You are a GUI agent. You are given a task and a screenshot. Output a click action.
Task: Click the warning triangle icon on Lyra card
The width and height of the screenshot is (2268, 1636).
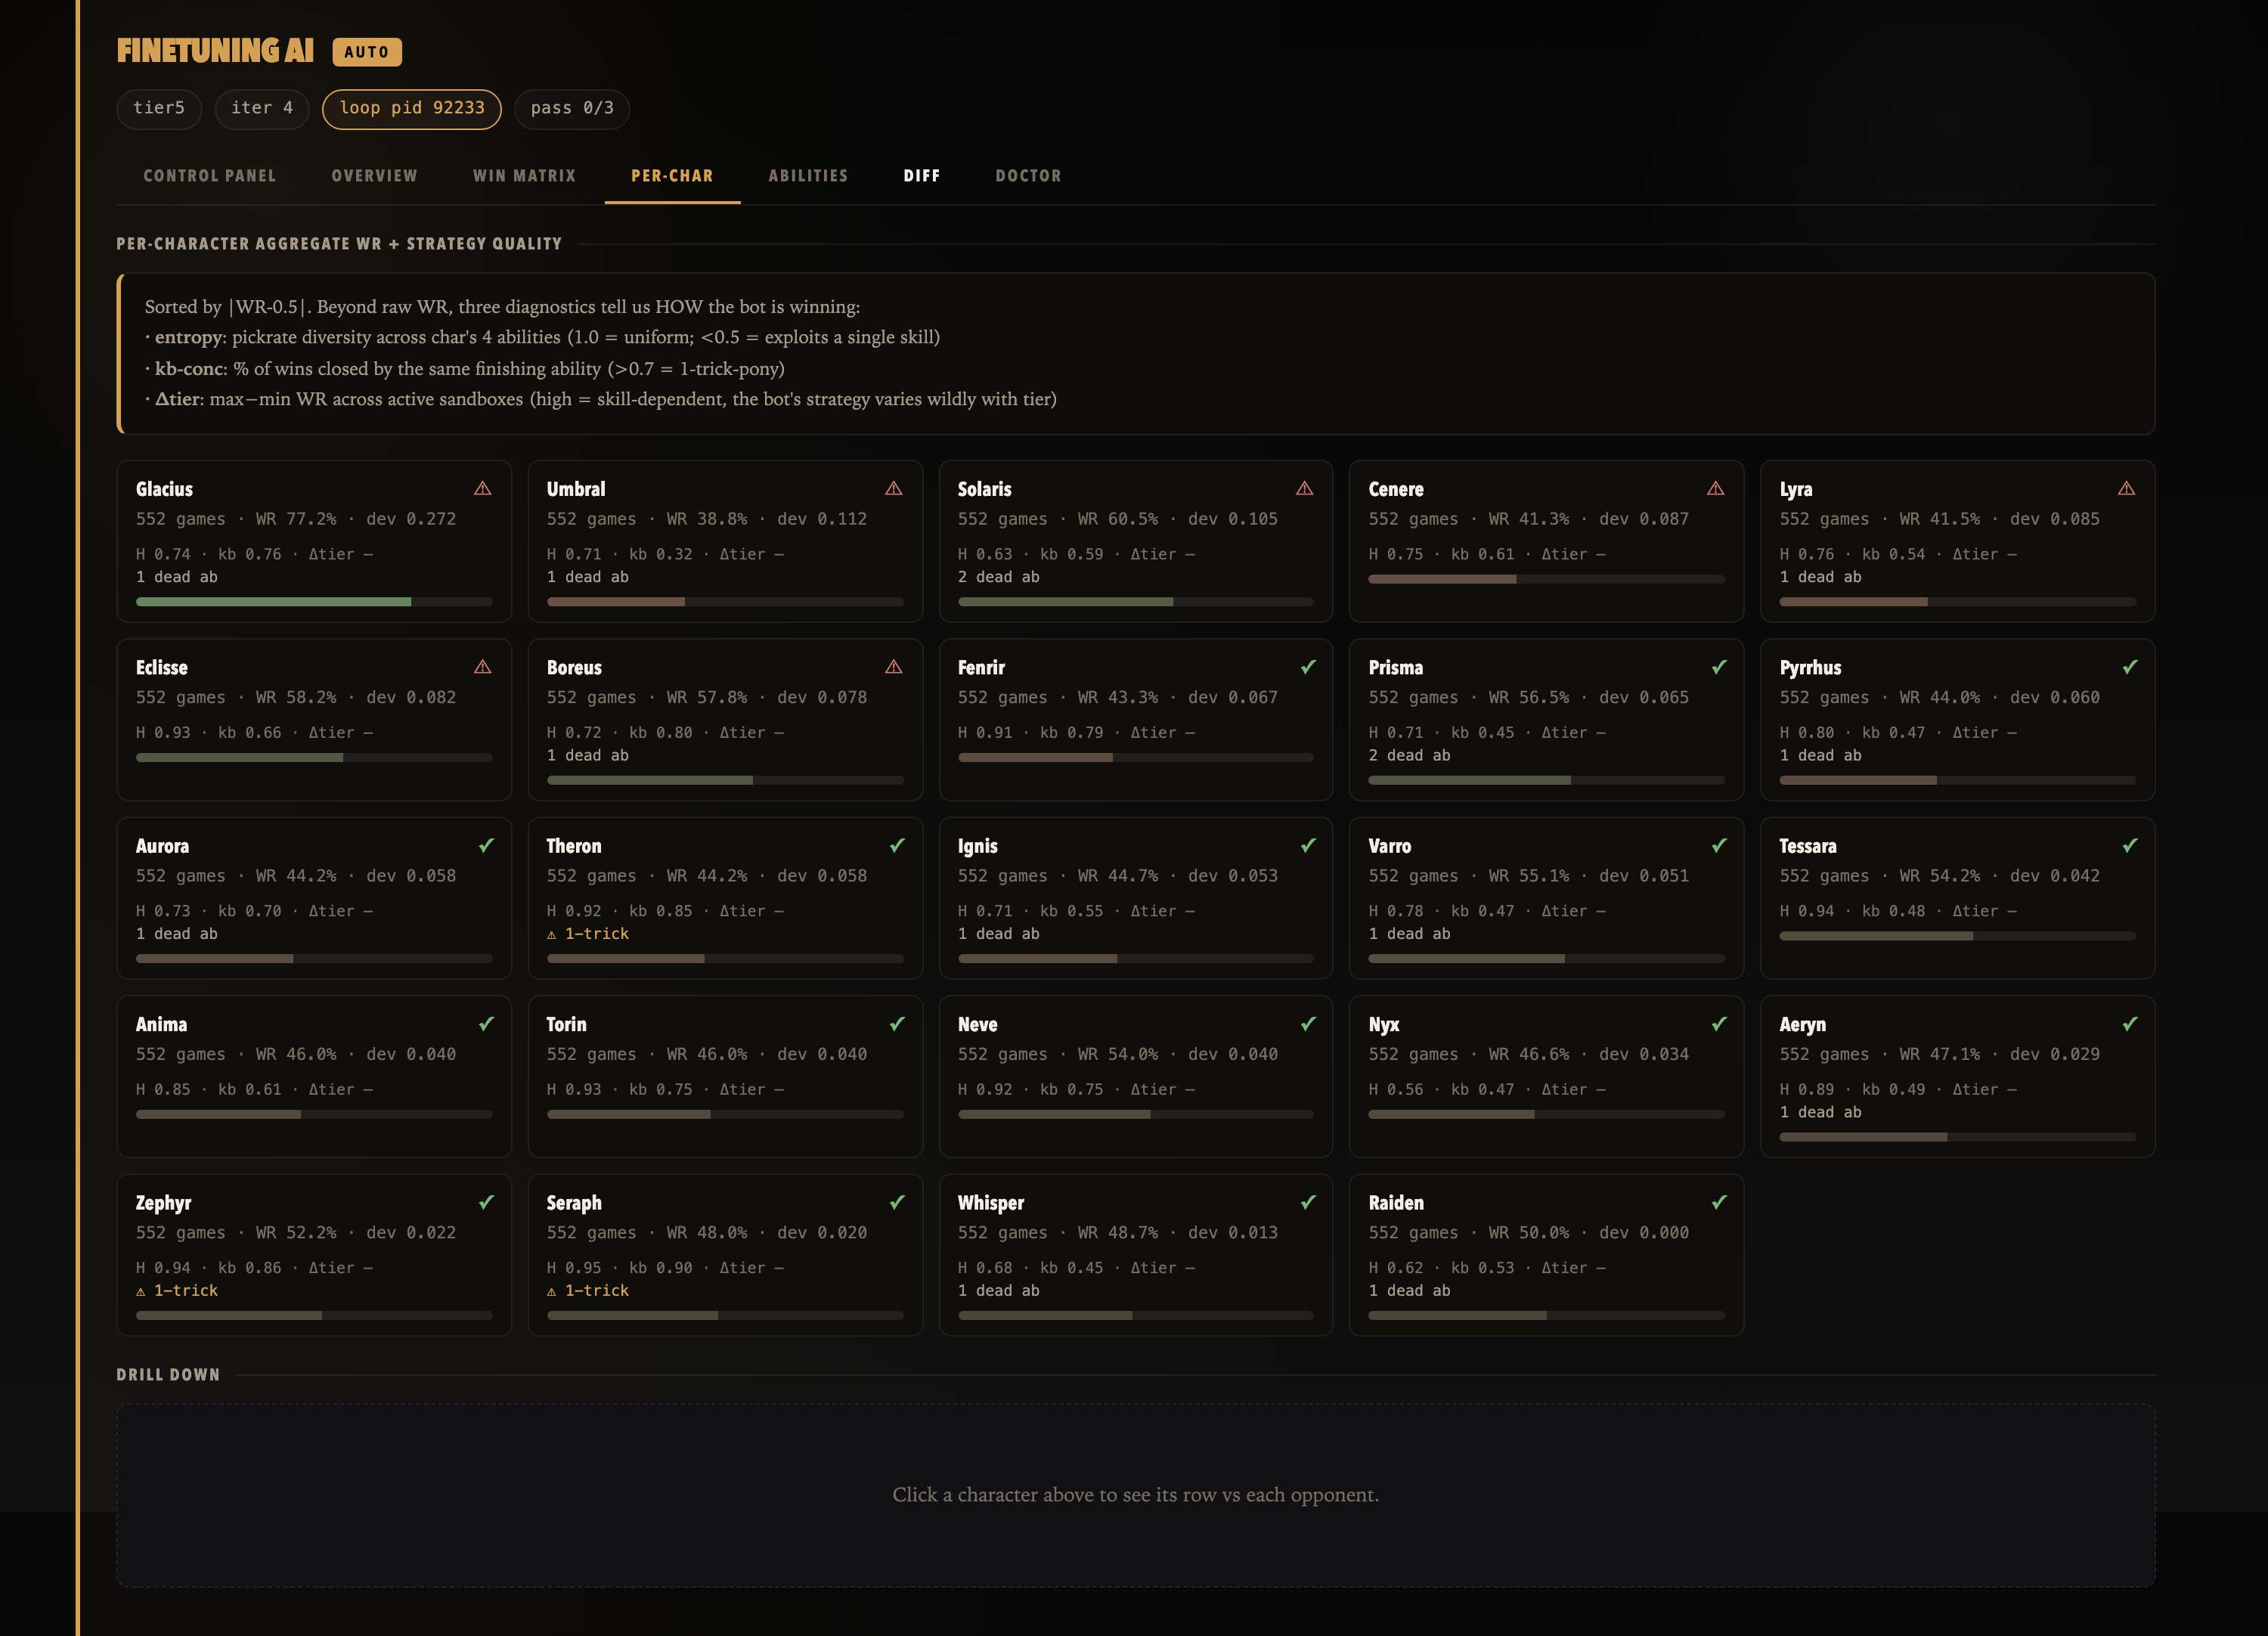pos(2127,488)
